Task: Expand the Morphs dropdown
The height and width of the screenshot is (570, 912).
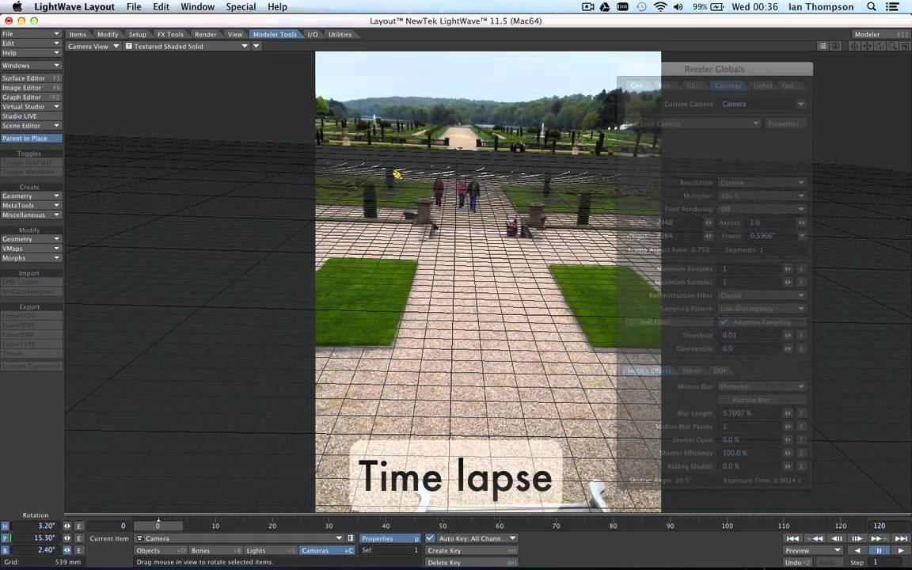Action: 31,257
